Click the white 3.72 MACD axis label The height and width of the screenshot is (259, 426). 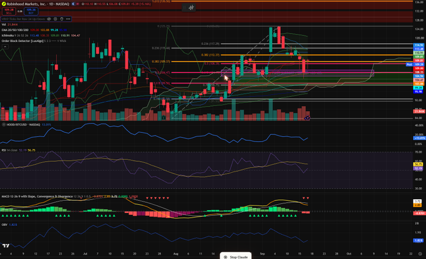(x=417, y=202)
